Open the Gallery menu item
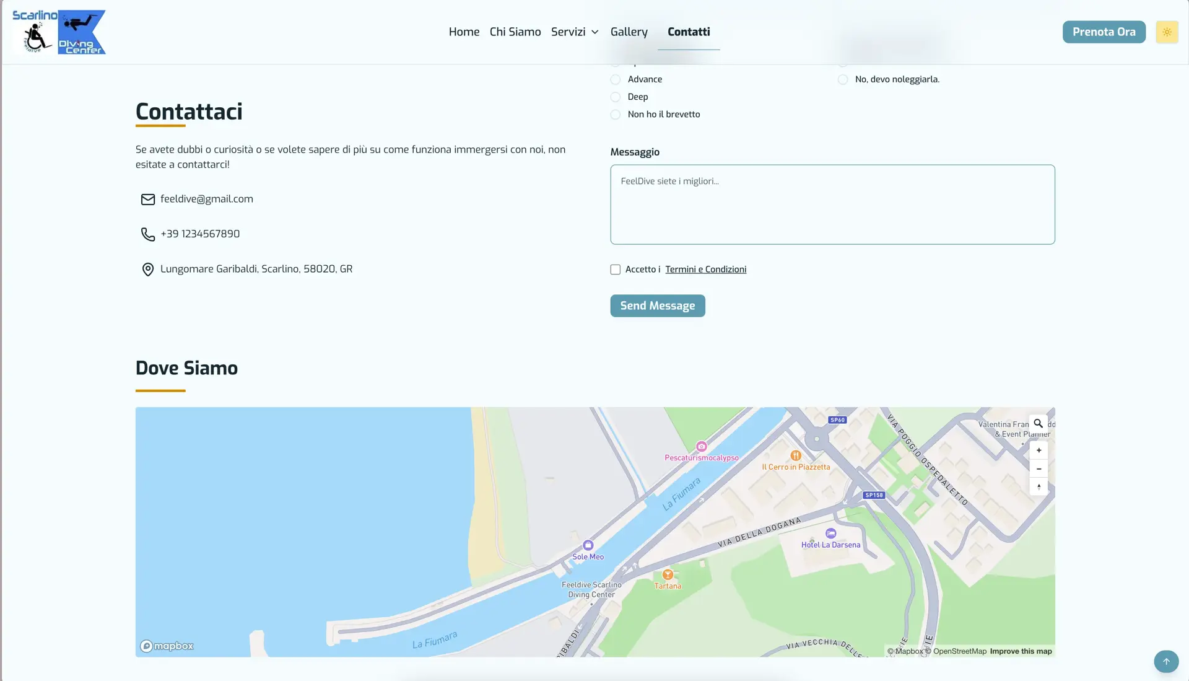 [x=629, y=32]
